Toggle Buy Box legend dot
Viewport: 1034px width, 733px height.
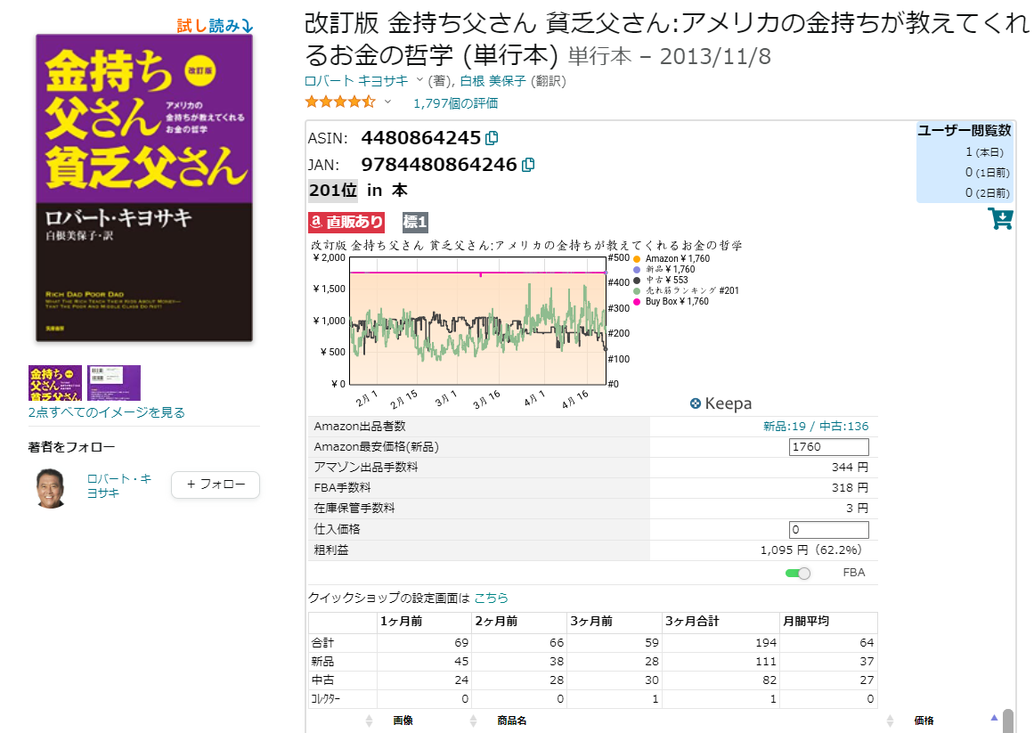point(637,302)
